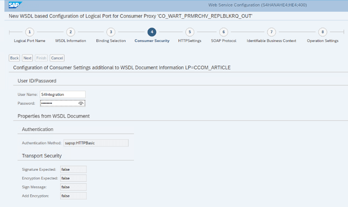Screen dimensions: 348x207
Task: Jump to step 6 SOAP Protocol
Action: tap(223, 32)
